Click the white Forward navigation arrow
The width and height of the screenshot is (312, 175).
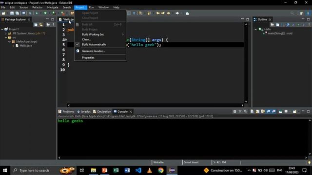177,13
